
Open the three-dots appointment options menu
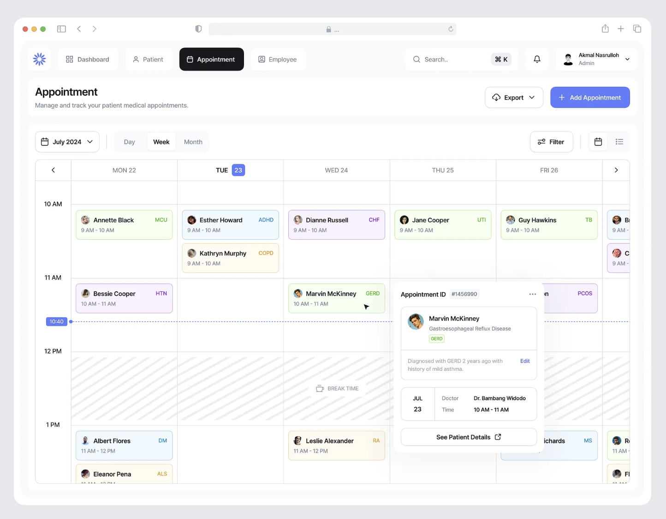tap(532, 294)
